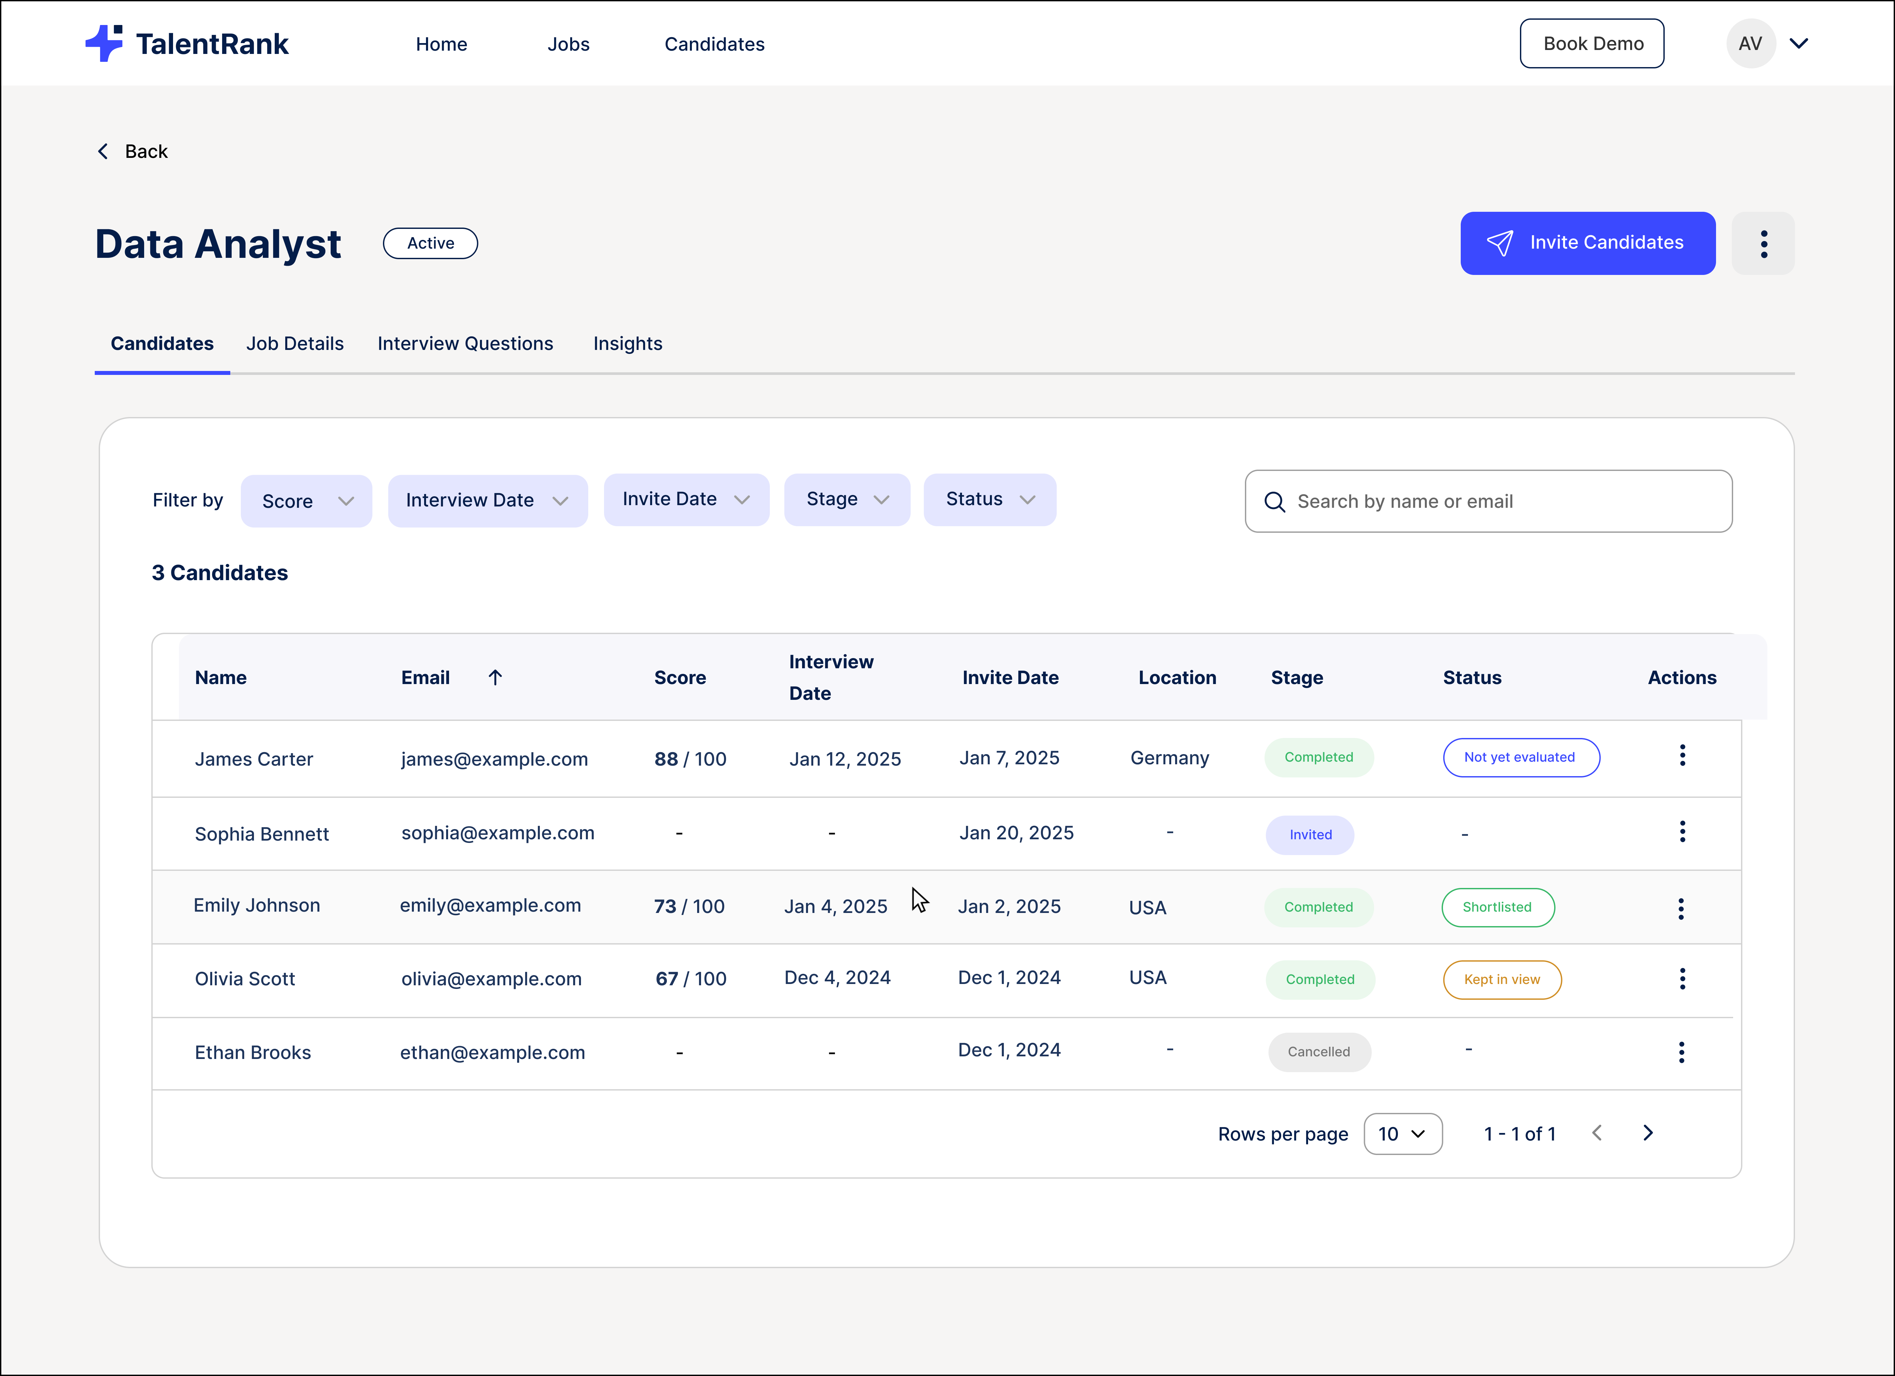The image size is (1895, 1376).
Task: Go to Home in the navigation
Action: coord(442,44)
